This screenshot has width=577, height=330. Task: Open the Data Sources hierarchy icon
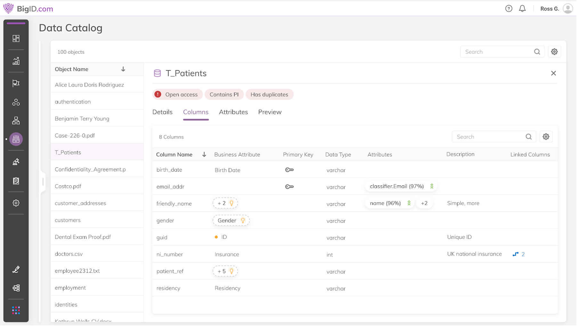tap(16, 121)
